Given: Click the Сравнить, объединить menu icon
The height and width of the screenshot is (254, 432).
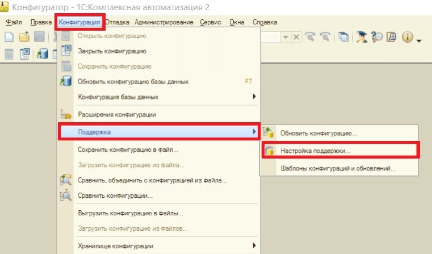Looking at the screenshot, I should [x=66, y=180].
